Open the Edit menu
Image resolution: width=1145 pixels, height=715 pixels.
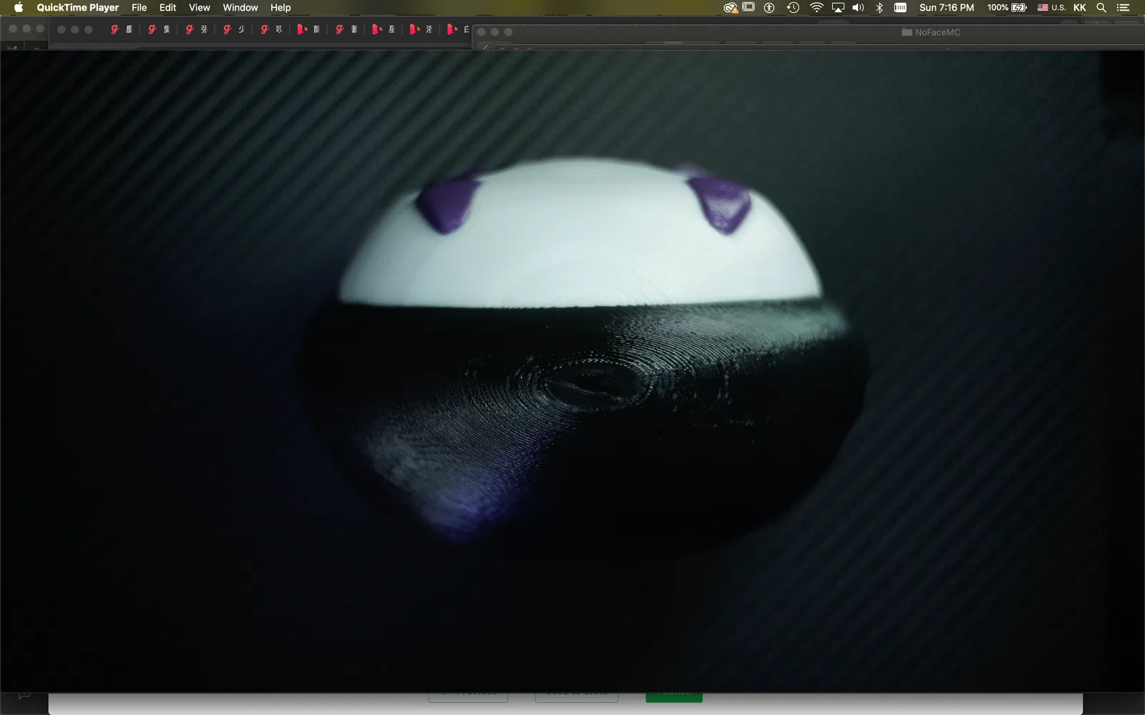(168, 8)
